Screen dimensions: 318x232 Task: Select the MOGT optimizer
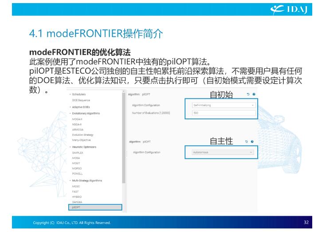76,163
